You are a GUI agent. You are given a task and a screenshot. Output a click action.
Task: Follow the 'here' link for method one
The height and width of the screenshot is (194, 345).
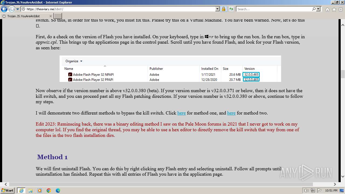[x=181, y=113]
